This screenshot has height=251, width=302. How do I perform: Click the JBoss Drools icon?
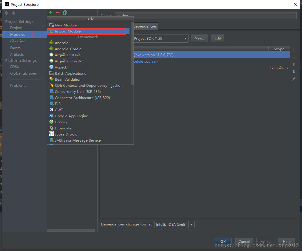point(51,134)
